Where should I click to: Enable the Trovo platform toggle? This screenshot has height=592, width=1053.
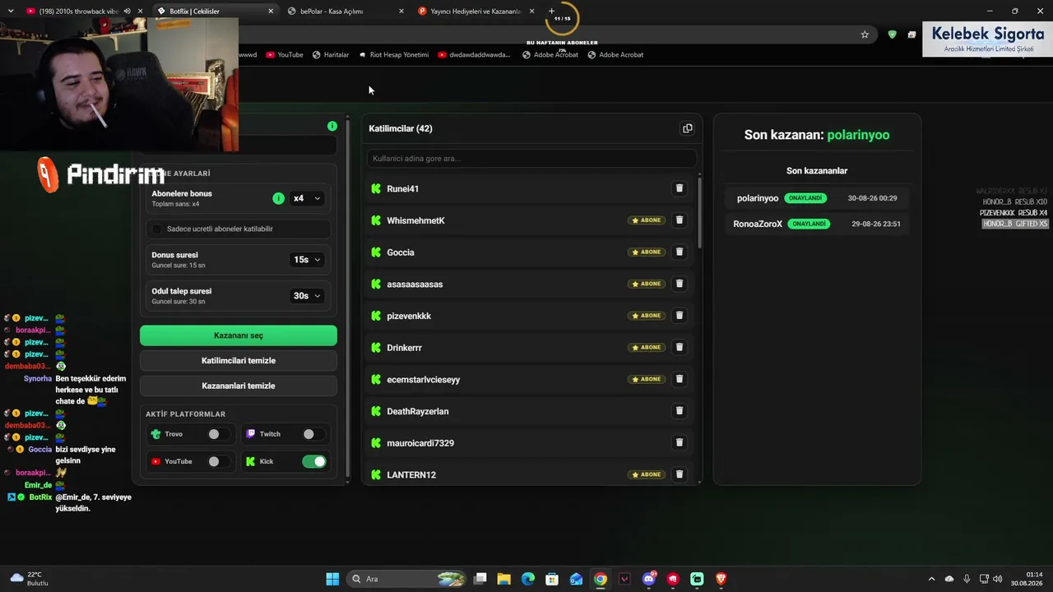(219, 434)
